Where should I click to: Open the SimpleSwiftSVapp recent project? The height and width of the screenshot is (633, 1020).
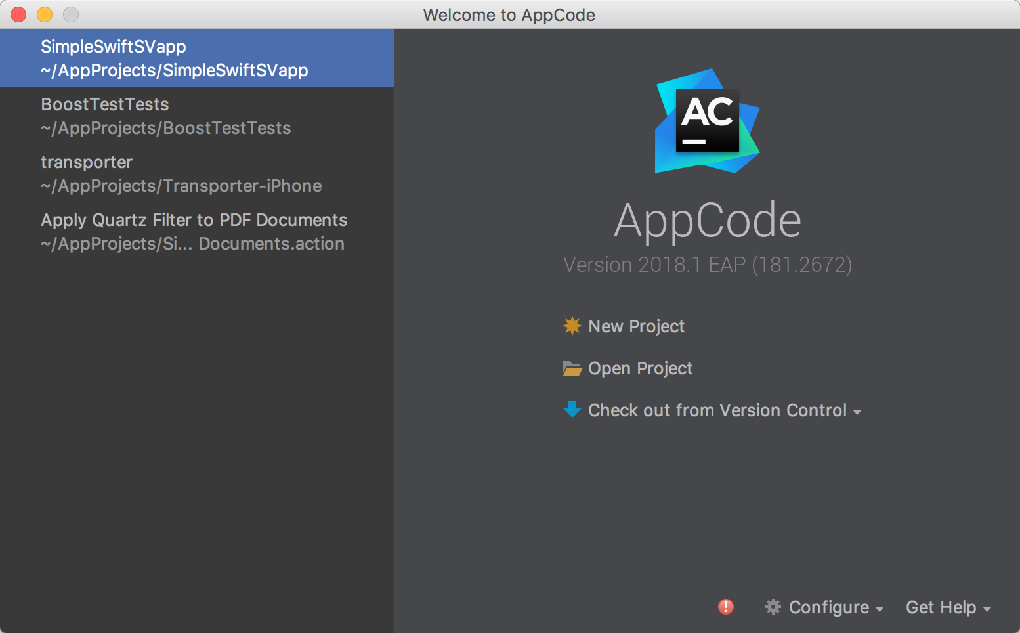[x=174, y=58]
